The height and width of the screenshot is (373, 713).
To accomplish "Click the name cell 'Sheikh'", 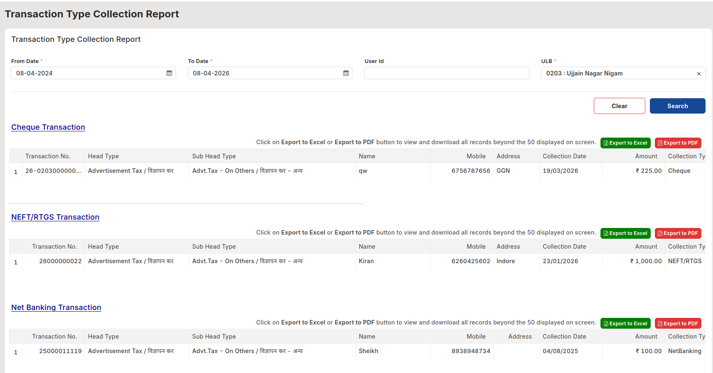I will [x=393, y=351].
